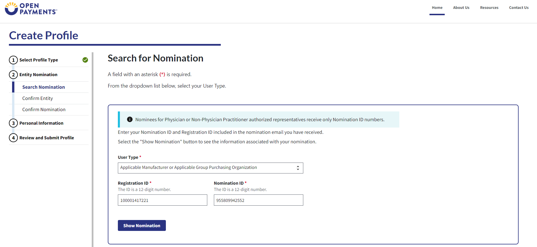Open the Resources menu item
Image resolution: width=537 pixels, height=247 pixels.
click(489, 8)
